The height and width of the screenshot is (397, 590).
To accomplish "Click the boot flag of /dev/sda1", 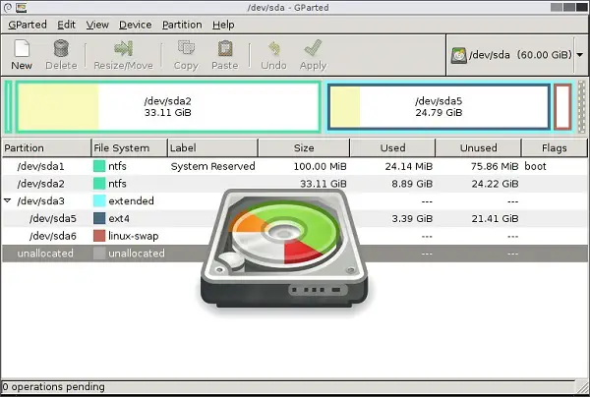I will coord(535,166).
